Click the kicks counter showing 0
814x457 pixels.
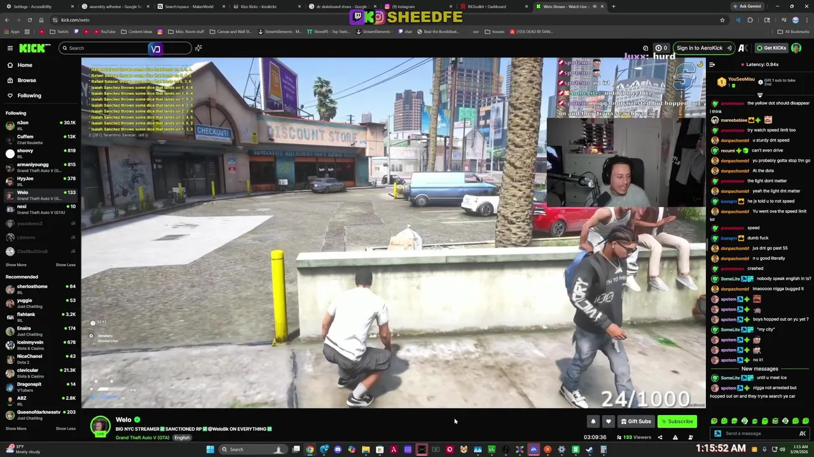(x=661, y=48)
